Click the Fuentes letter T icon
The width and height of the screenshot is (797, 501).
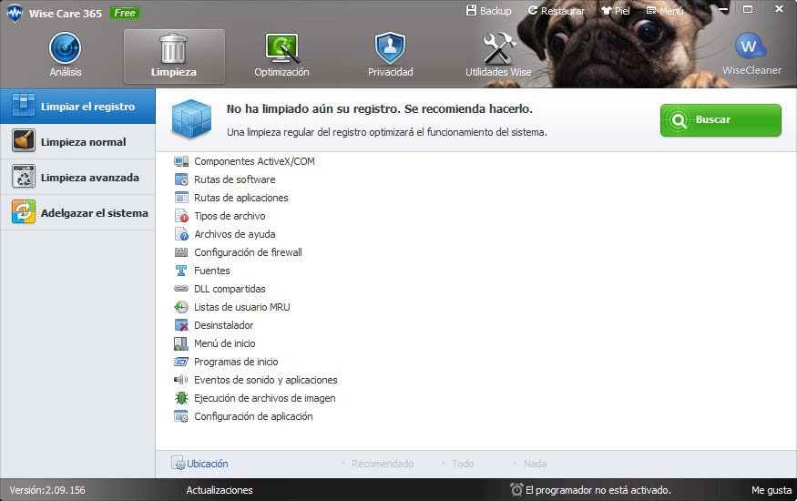point(181,271)
